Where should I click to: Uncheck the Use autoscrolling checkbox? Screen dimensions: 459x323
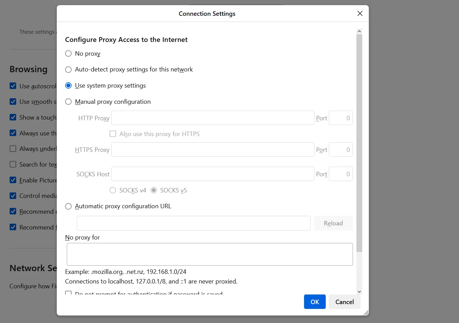point(13,86)
